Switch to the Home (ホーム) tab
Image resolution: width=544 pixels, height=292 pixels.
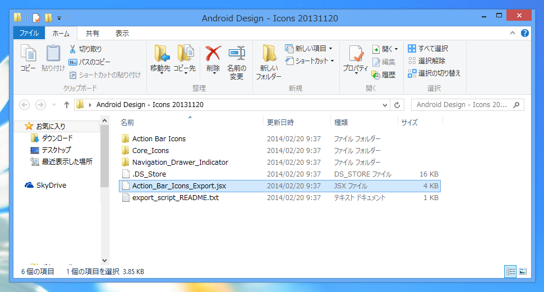61,34
